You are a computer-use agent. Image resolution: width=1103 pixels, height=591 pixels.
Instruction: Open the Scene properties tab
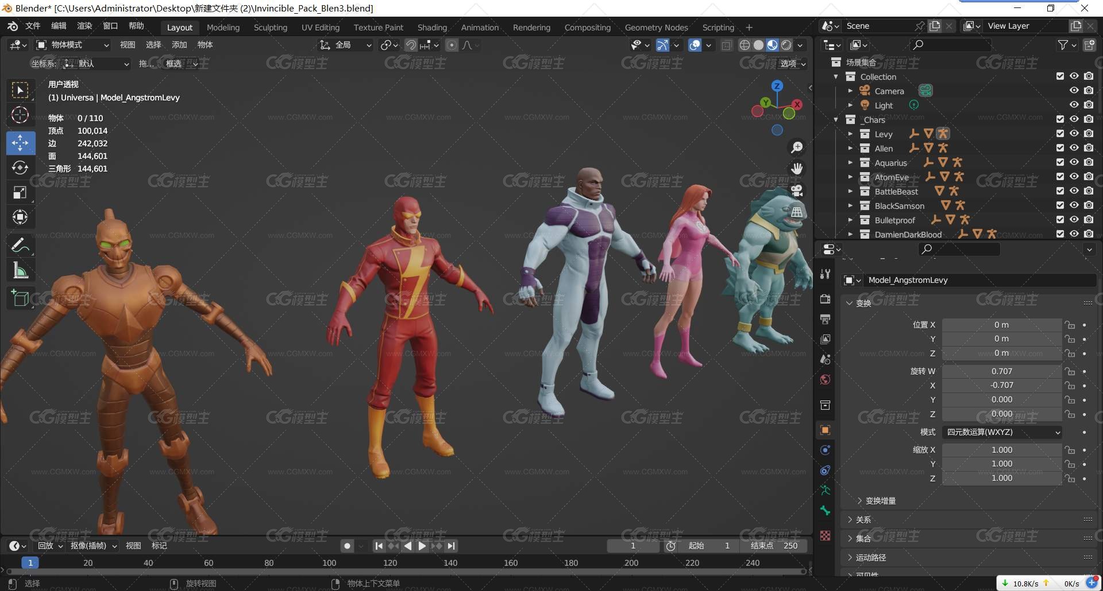click(x=825, y=359)
